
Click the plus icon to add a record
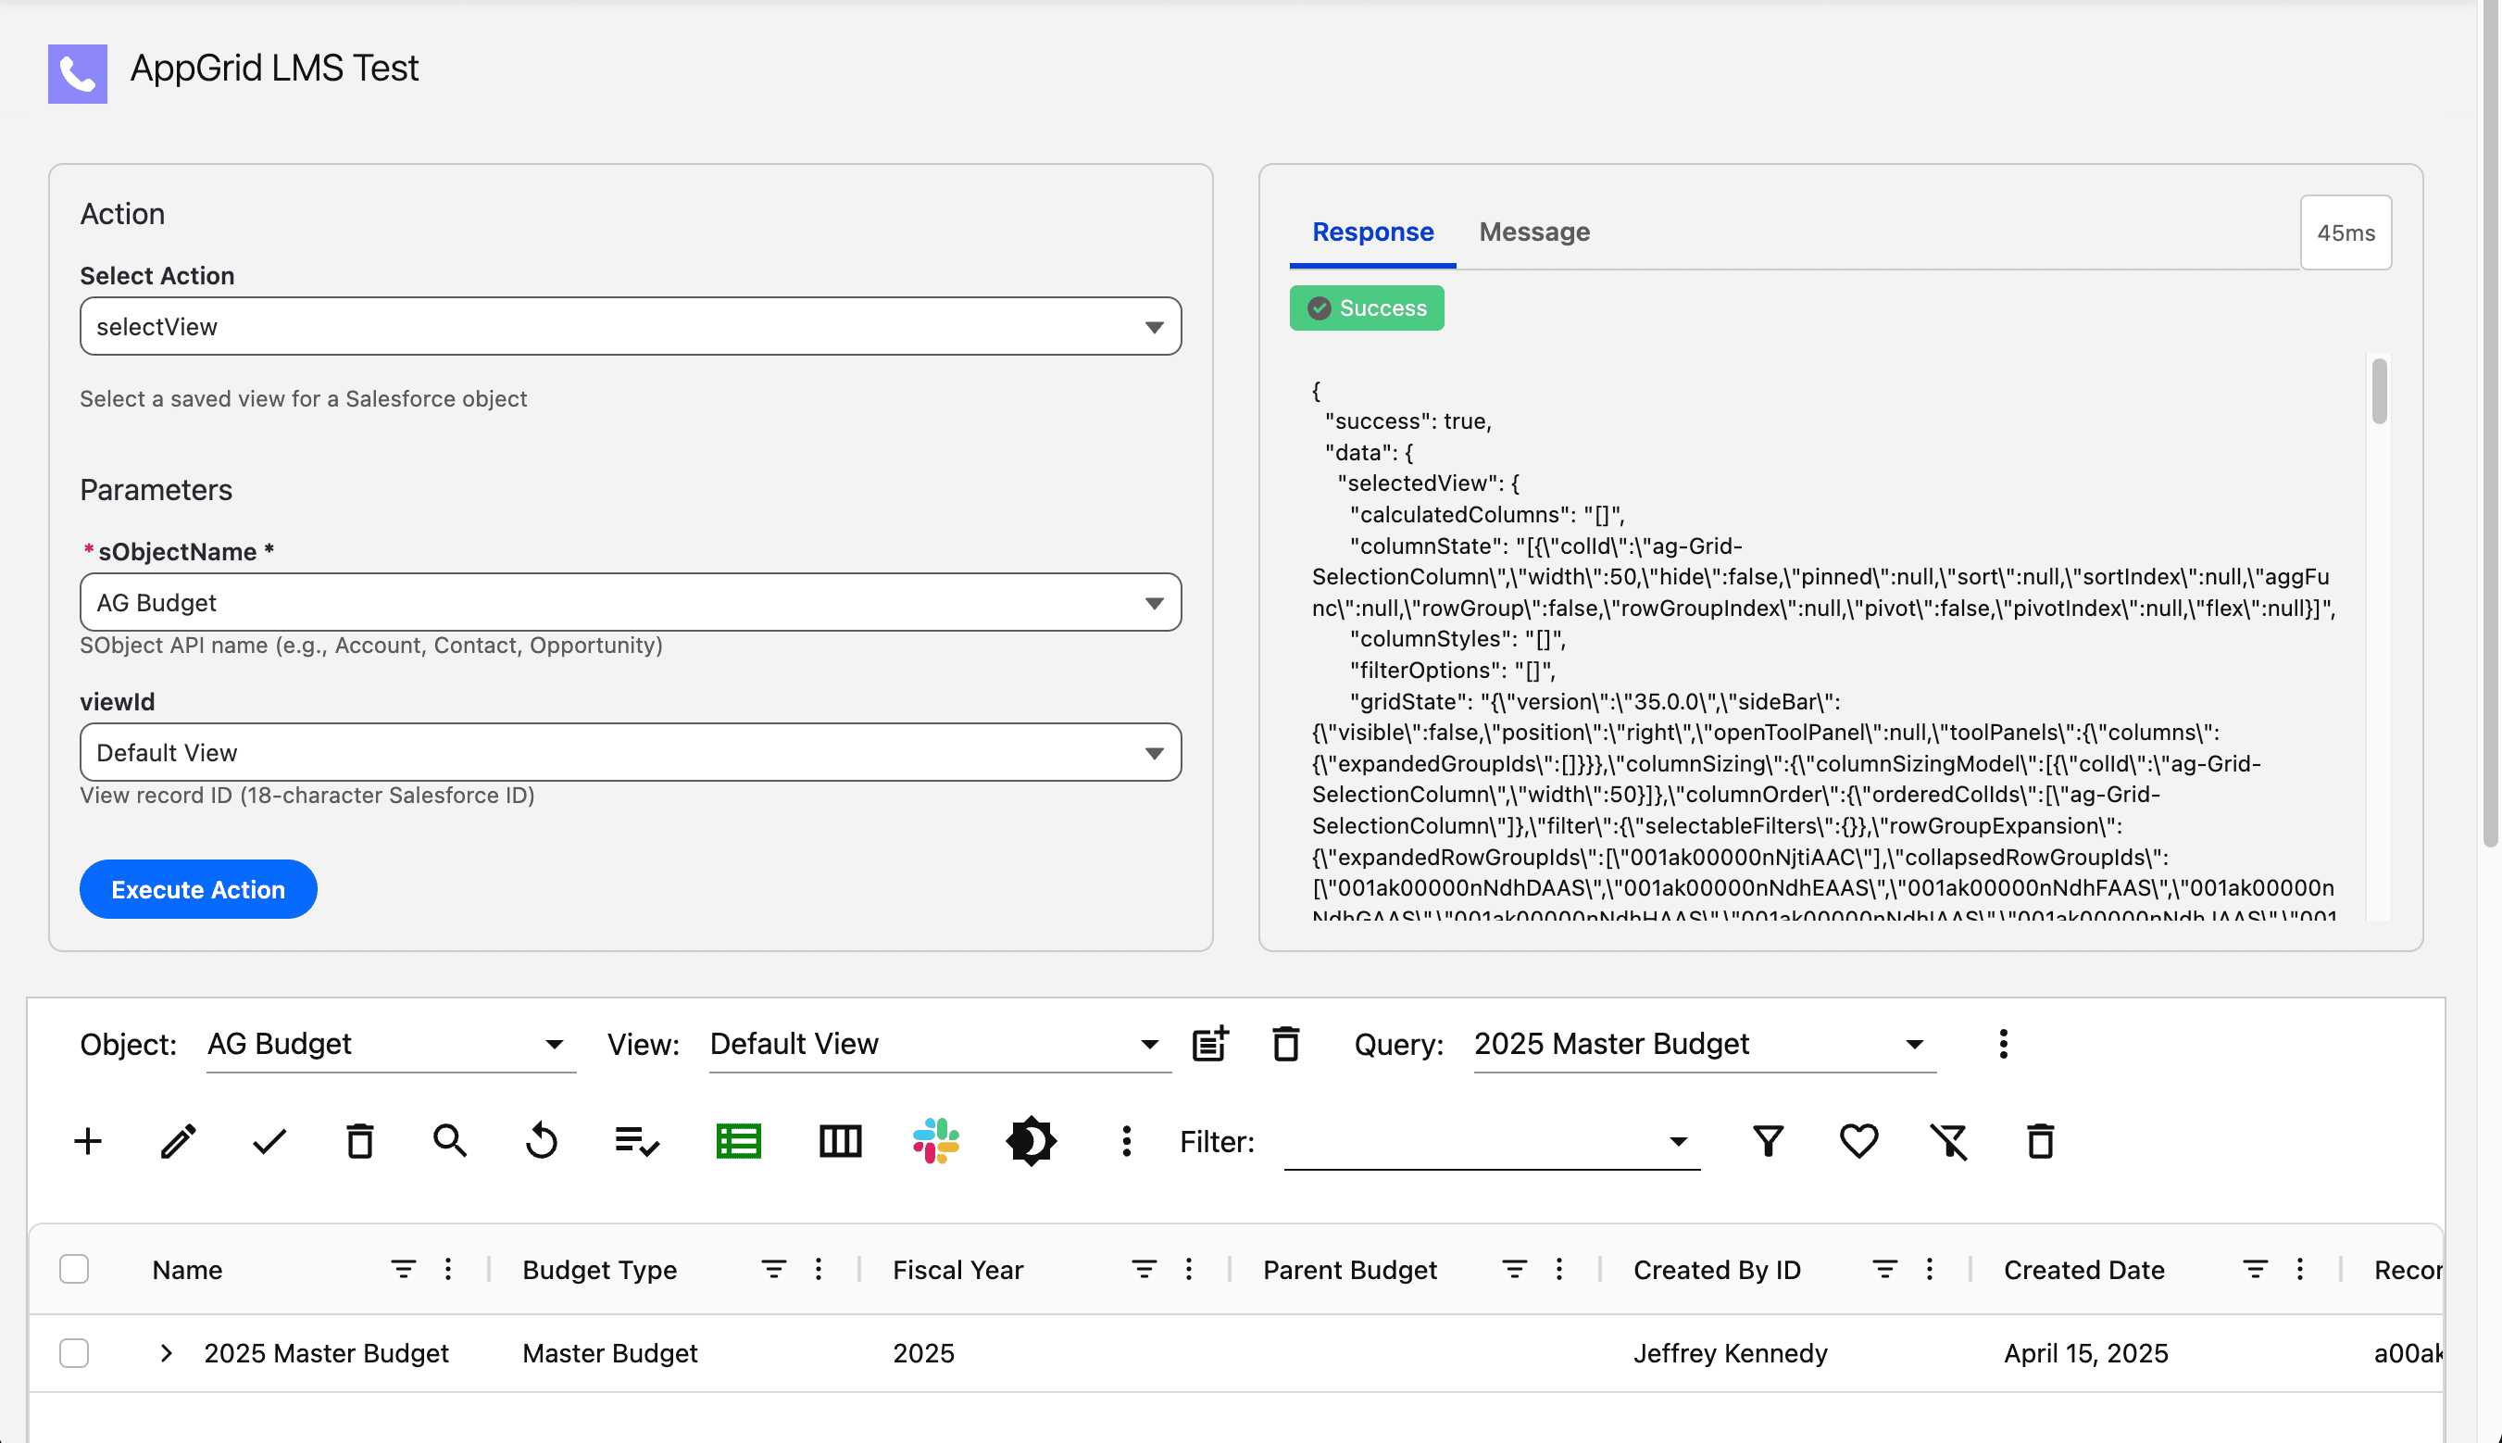pyautogui.click(x=88, y=1141)
